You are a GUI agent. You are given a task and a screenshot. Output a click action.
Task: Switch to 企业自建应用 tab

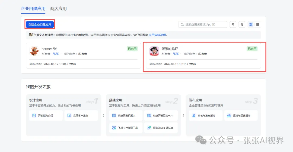(x=33, y=9)
